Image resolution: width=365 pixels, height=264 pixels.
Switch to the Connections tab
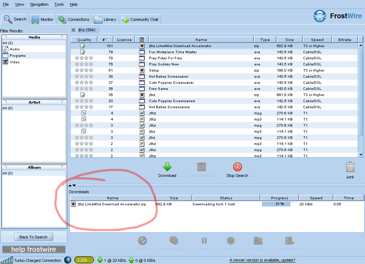[74, 19]
